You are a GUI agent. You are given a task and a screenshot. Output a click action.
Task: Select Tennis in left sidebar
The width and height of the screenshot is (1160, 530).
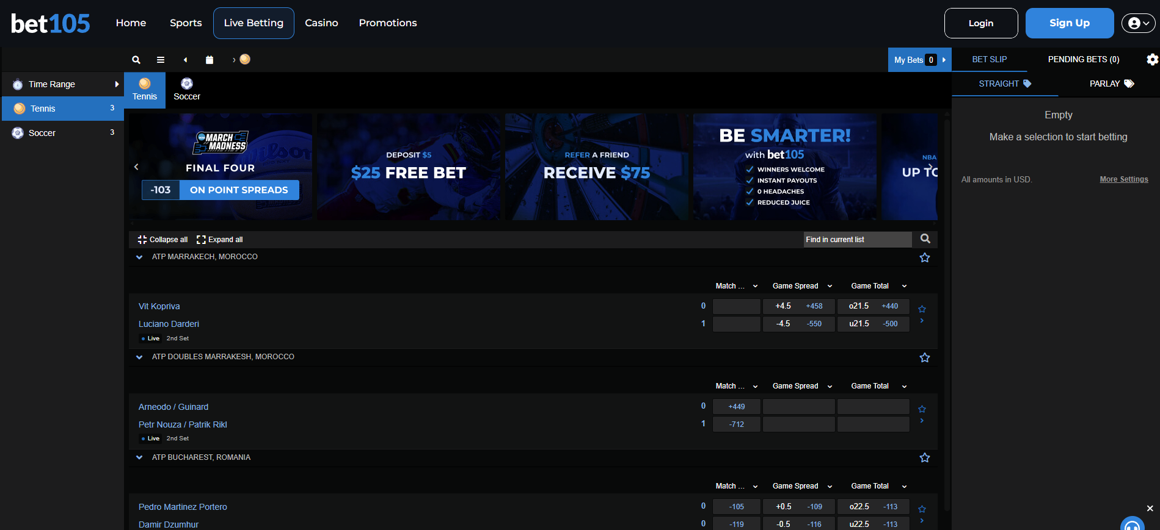coord(63,109)
